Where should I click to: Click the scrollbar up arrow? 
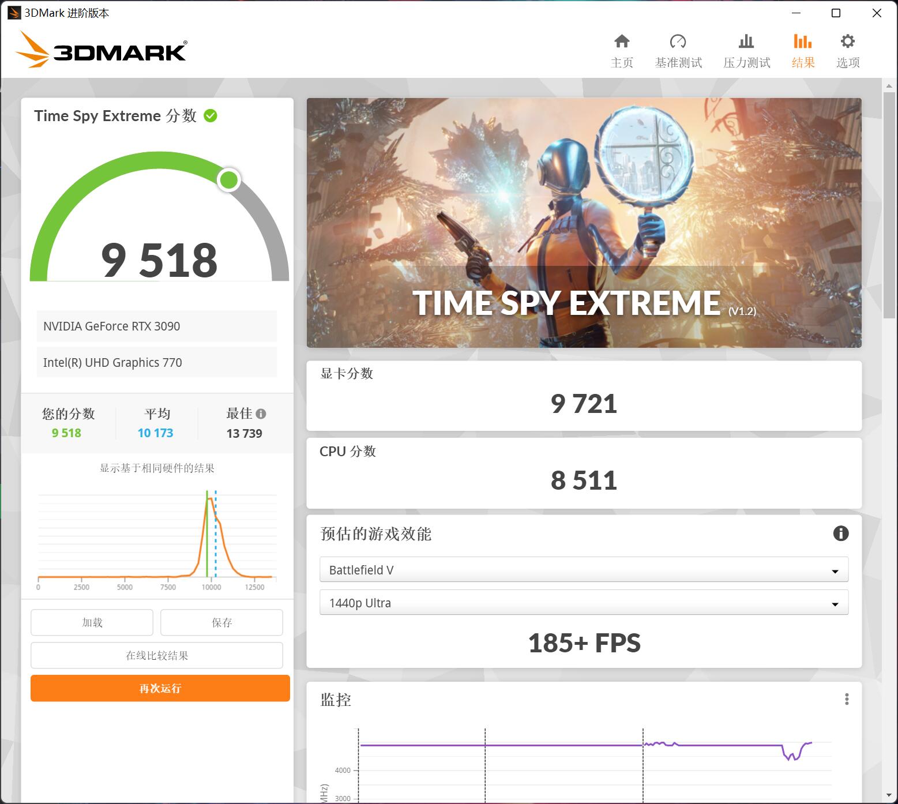889,86
